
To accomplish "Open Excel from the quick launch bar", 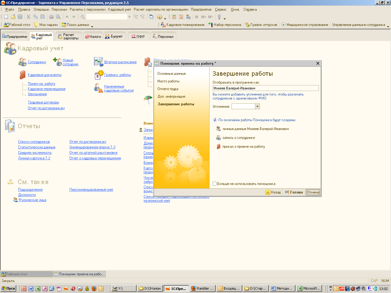I will pyautogui.click(x=38, y=288).
